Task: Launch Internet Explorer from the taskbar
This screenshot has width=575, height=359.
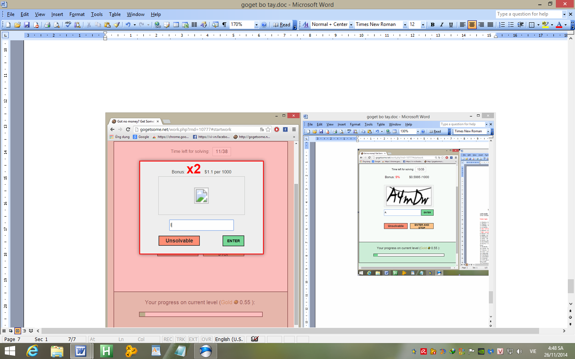Action: pos(32,351)
